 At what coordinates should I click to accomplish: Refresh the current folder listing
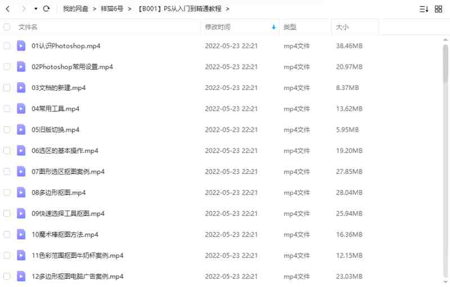point(46,9)
